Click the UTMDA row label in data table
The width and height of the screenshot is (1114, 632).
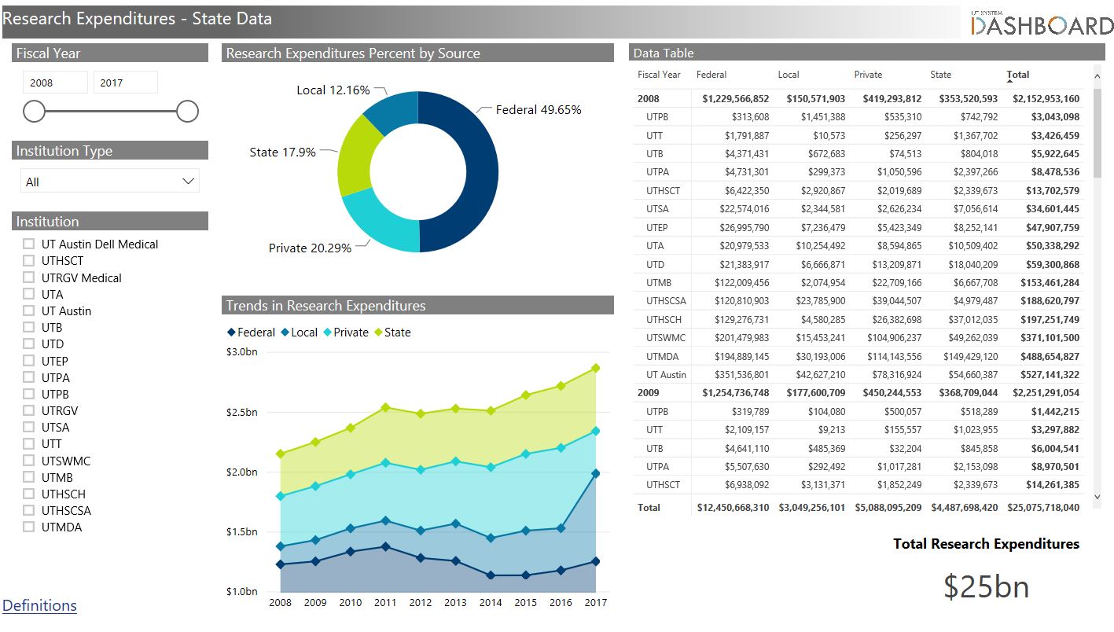point(662,356)
